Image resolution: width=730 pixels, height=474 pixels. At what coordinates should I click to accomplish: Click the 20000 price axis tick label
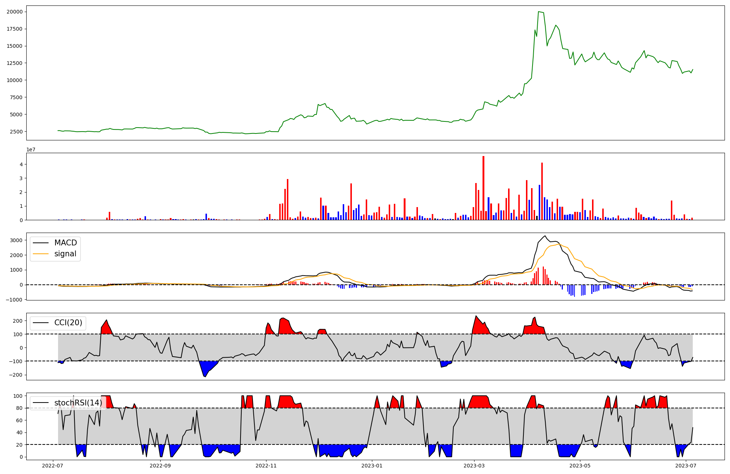coord(15,12)
